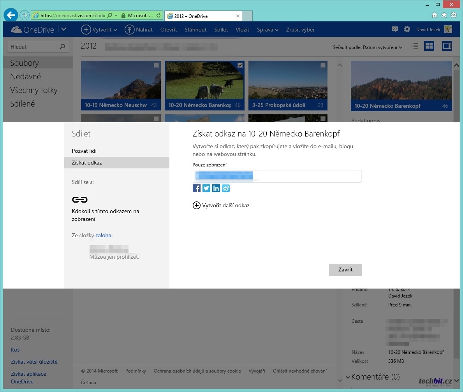Uncheck the 10-20 Německo Barenkopf album checkbox
This screenshot has height=392, width=463.
coord(240,65)
